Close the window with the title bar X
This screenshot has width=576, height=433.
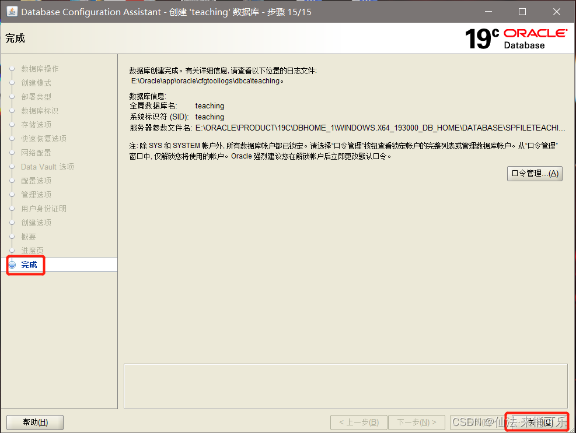click(557, 12)
